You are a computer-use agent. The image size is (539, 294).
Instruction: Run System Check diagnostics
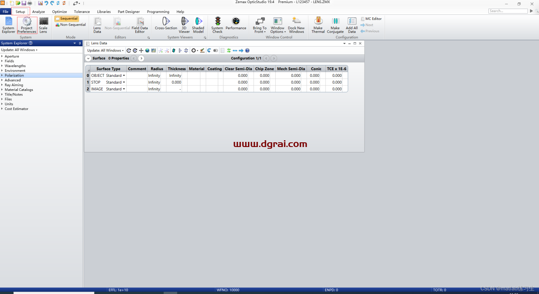tap(217, 25)
